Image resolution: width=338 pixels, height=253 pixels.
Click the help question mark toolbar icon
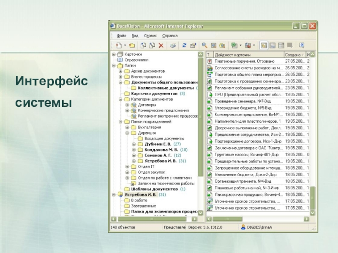point(302,45)
